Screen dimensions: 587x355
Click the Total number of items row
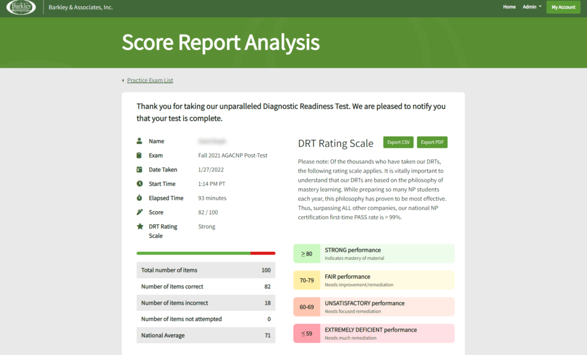tap(205, 270)
